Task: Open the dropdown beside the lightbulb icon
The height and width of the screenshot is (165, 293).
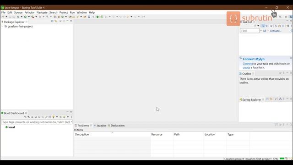Action: click(x=57, y=117)
